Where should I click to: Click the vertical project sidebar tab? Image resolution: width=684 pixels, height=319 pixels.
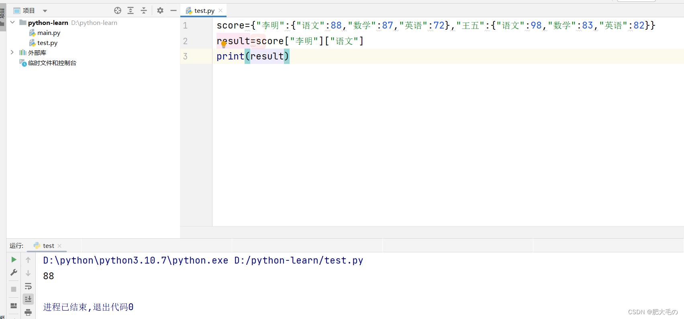pyautogui.click(x=3, y=18)
